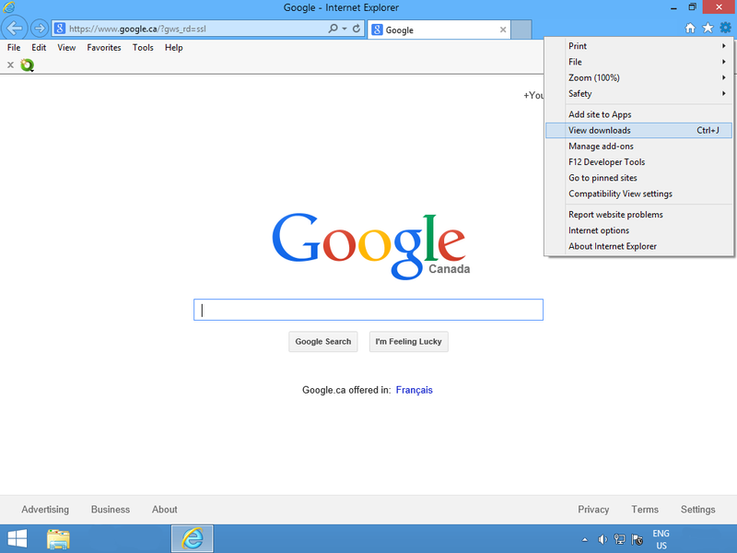Select About Internet Explorer
Viewport: 737px width, 553px height.
(x=638, y=246)
